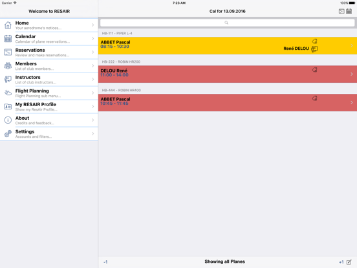Click tag icon on ABBET Pascal 08:15 reservation
The image size is (357, 268).
[x=314, y=41]
